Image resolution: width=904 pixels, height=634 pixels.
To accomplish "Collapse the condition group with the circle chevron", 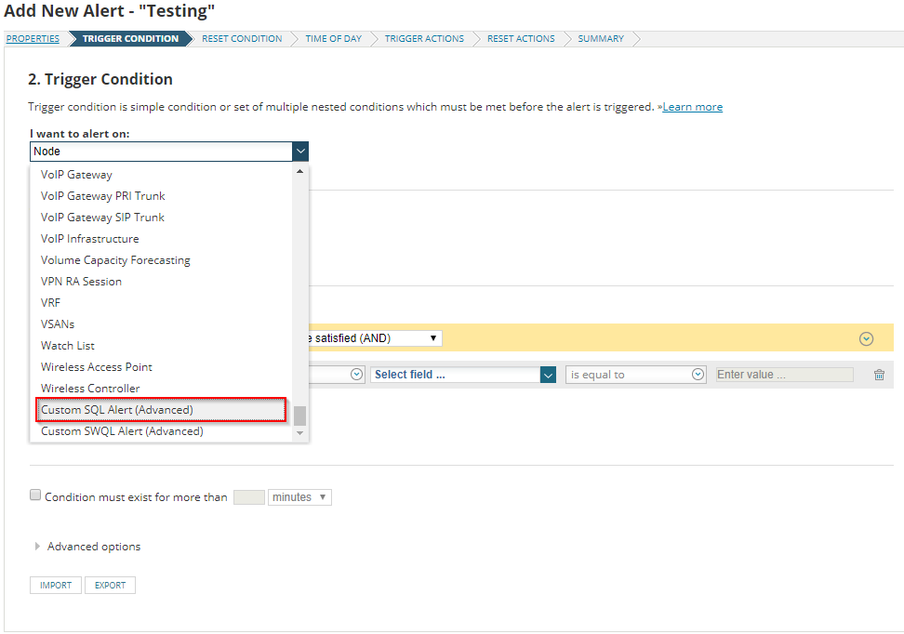I will pyautogui.click(x=866, y=338).
